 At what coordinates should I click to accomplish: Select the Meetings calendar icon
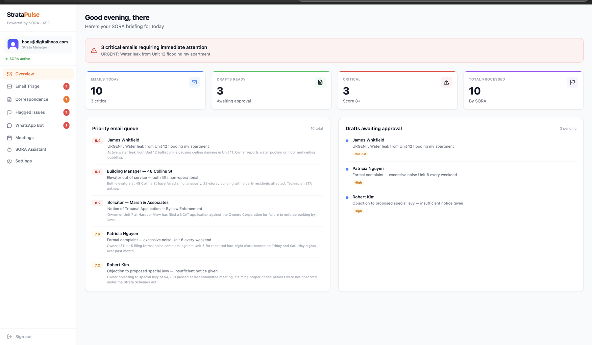(9, 138)
